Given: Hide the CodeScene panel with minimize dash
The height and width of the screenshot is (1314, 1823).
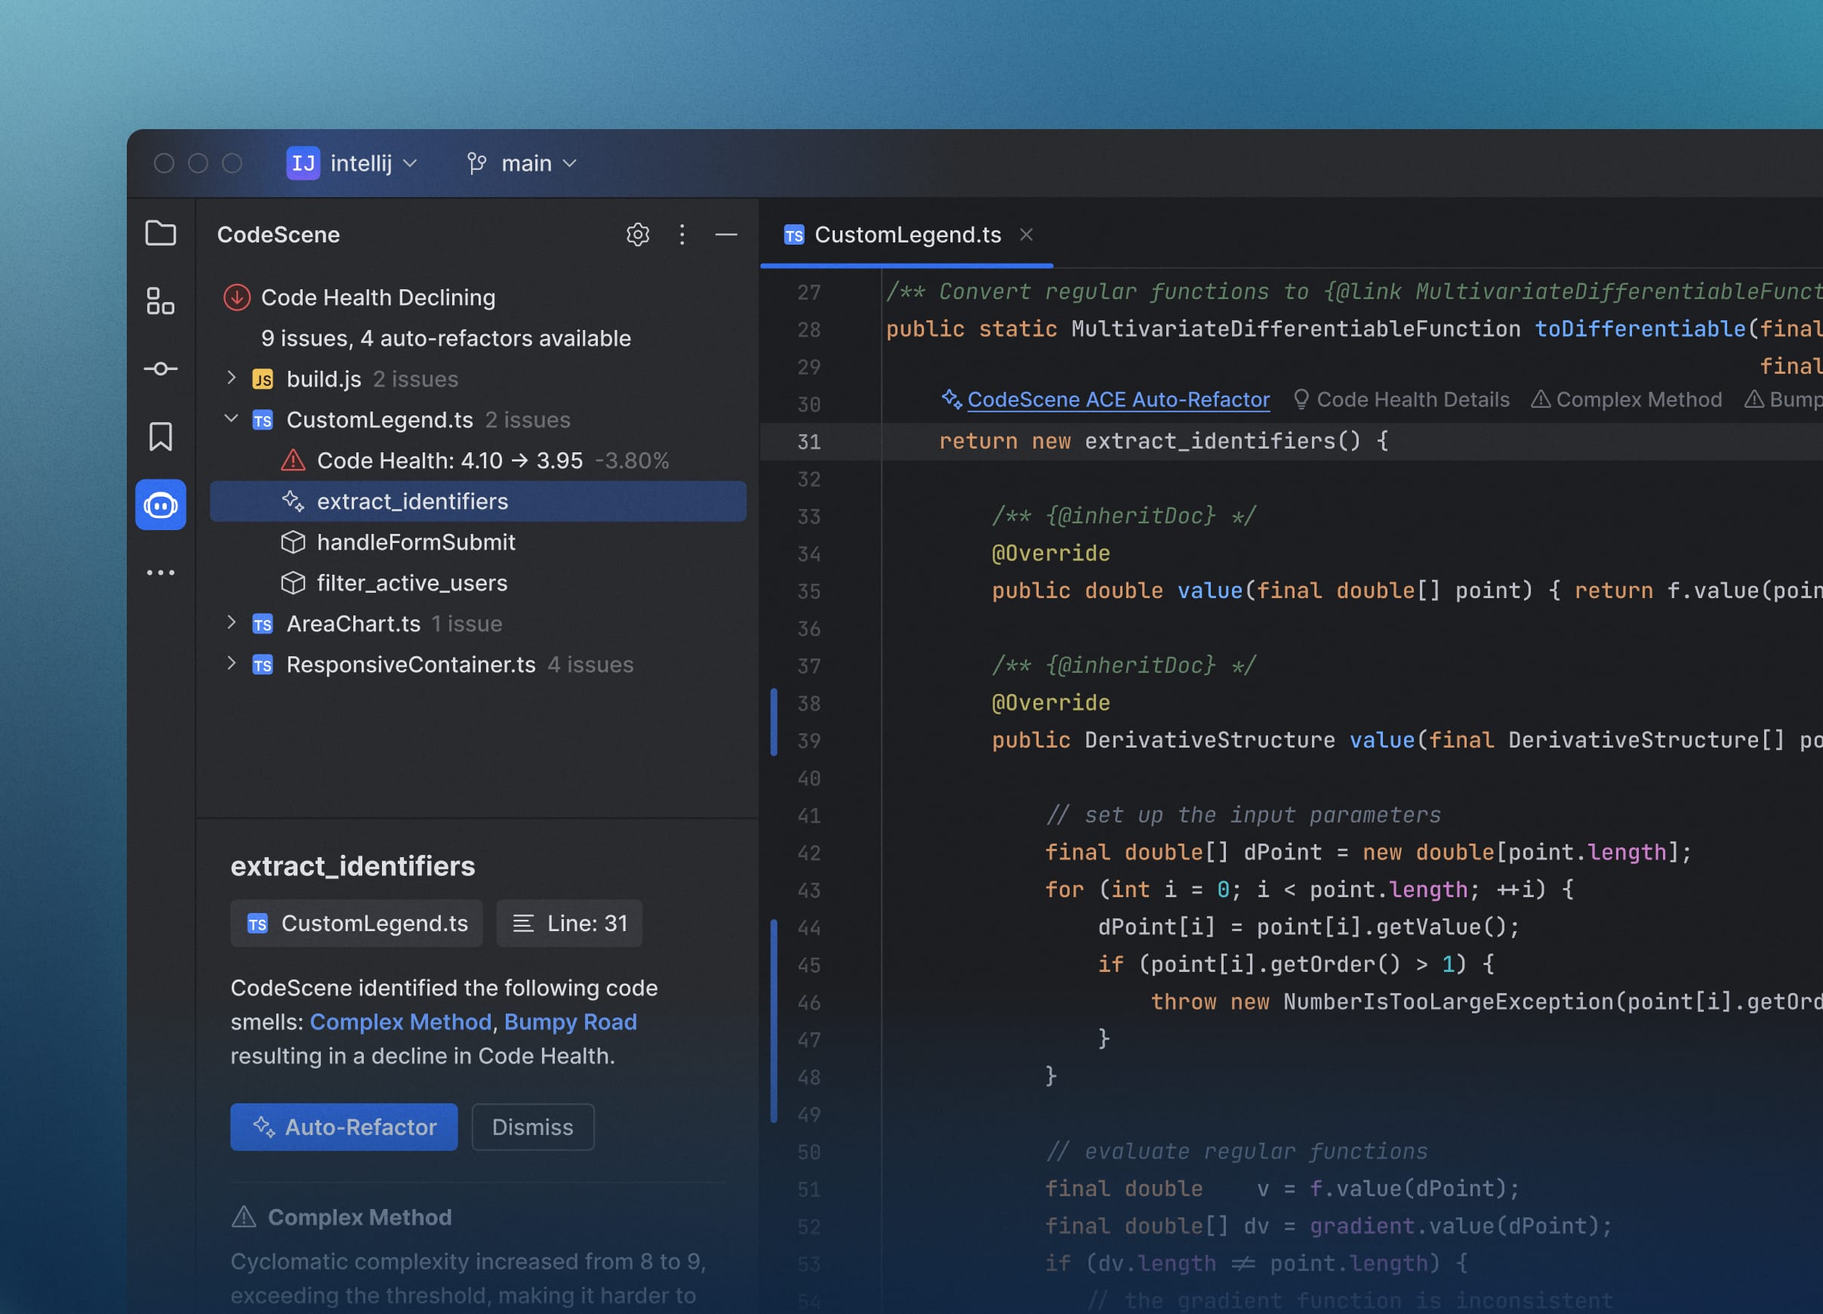Looking at the screenshot, I should (727, 235).
